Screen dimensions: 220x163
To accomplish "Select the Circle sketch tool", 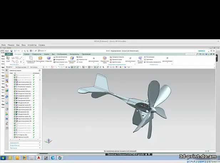I will click(x=17, y=62).
